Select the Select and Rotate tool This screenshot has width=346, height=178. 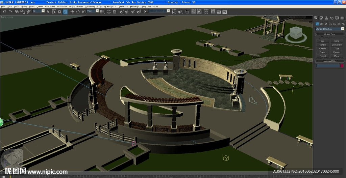[78, 11]
